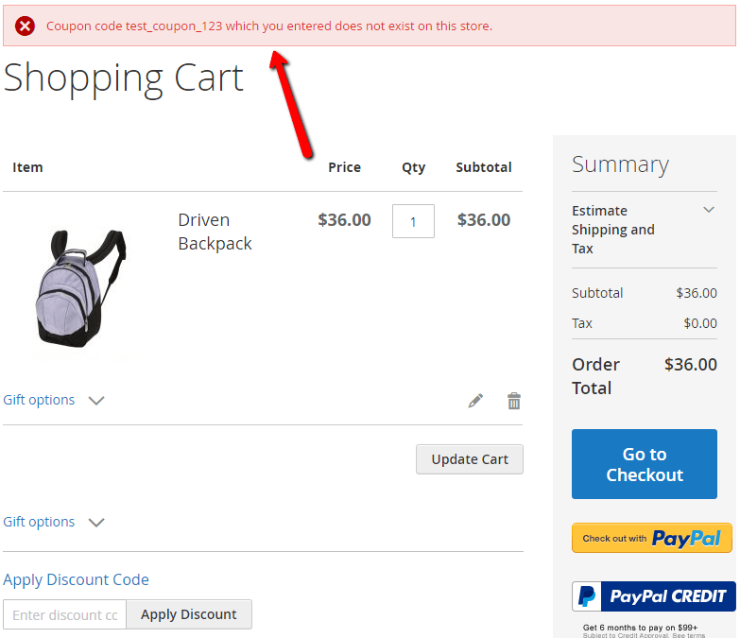
Task: Click the lower Gift options text link
Action: [39, 522]
